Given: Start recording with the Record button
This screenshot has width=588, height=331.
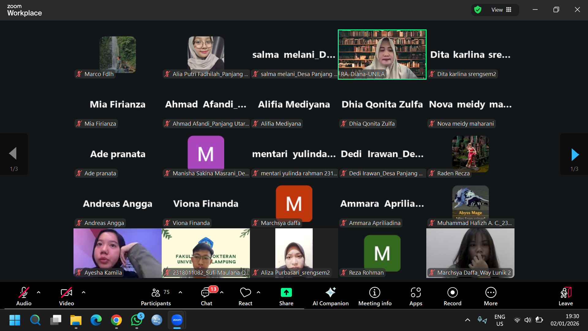Looking at the screenshot, I should pyautogui.click(x=452, y=296).
